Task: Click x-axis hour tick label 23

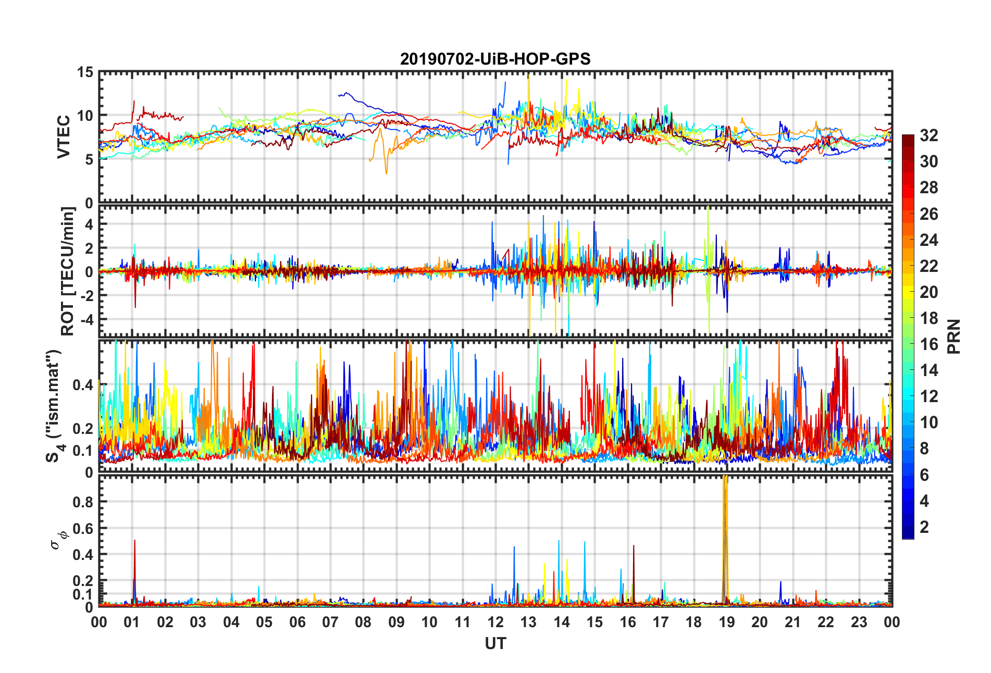Action: (x=859, y=622)
